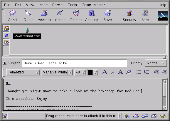Click the Security padlock toolbar icon

pos(129,13)
